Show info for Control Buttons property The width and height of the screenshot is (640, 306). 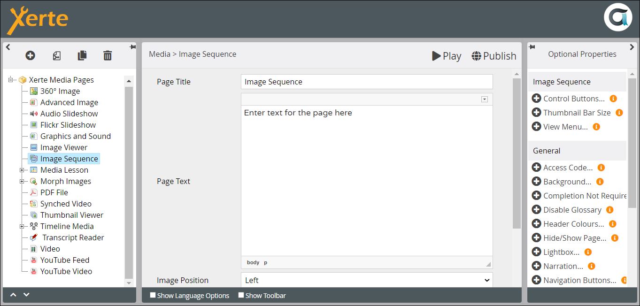(x=613, y=99)
